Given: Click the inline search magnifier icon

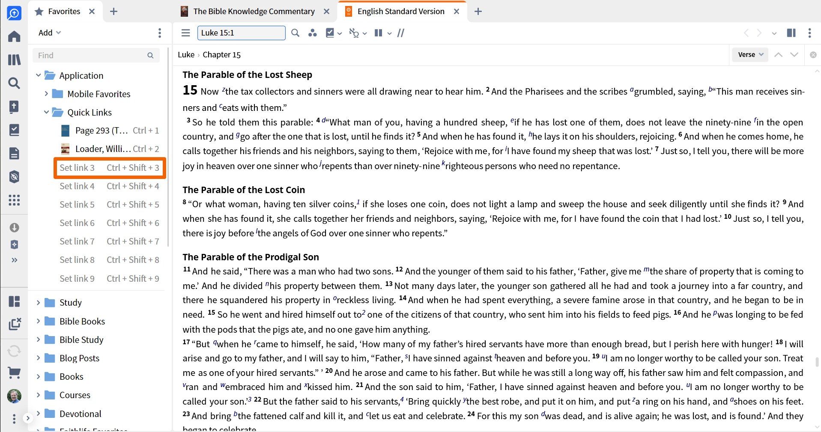Looking at the screenshot, I should click(295, 33).
